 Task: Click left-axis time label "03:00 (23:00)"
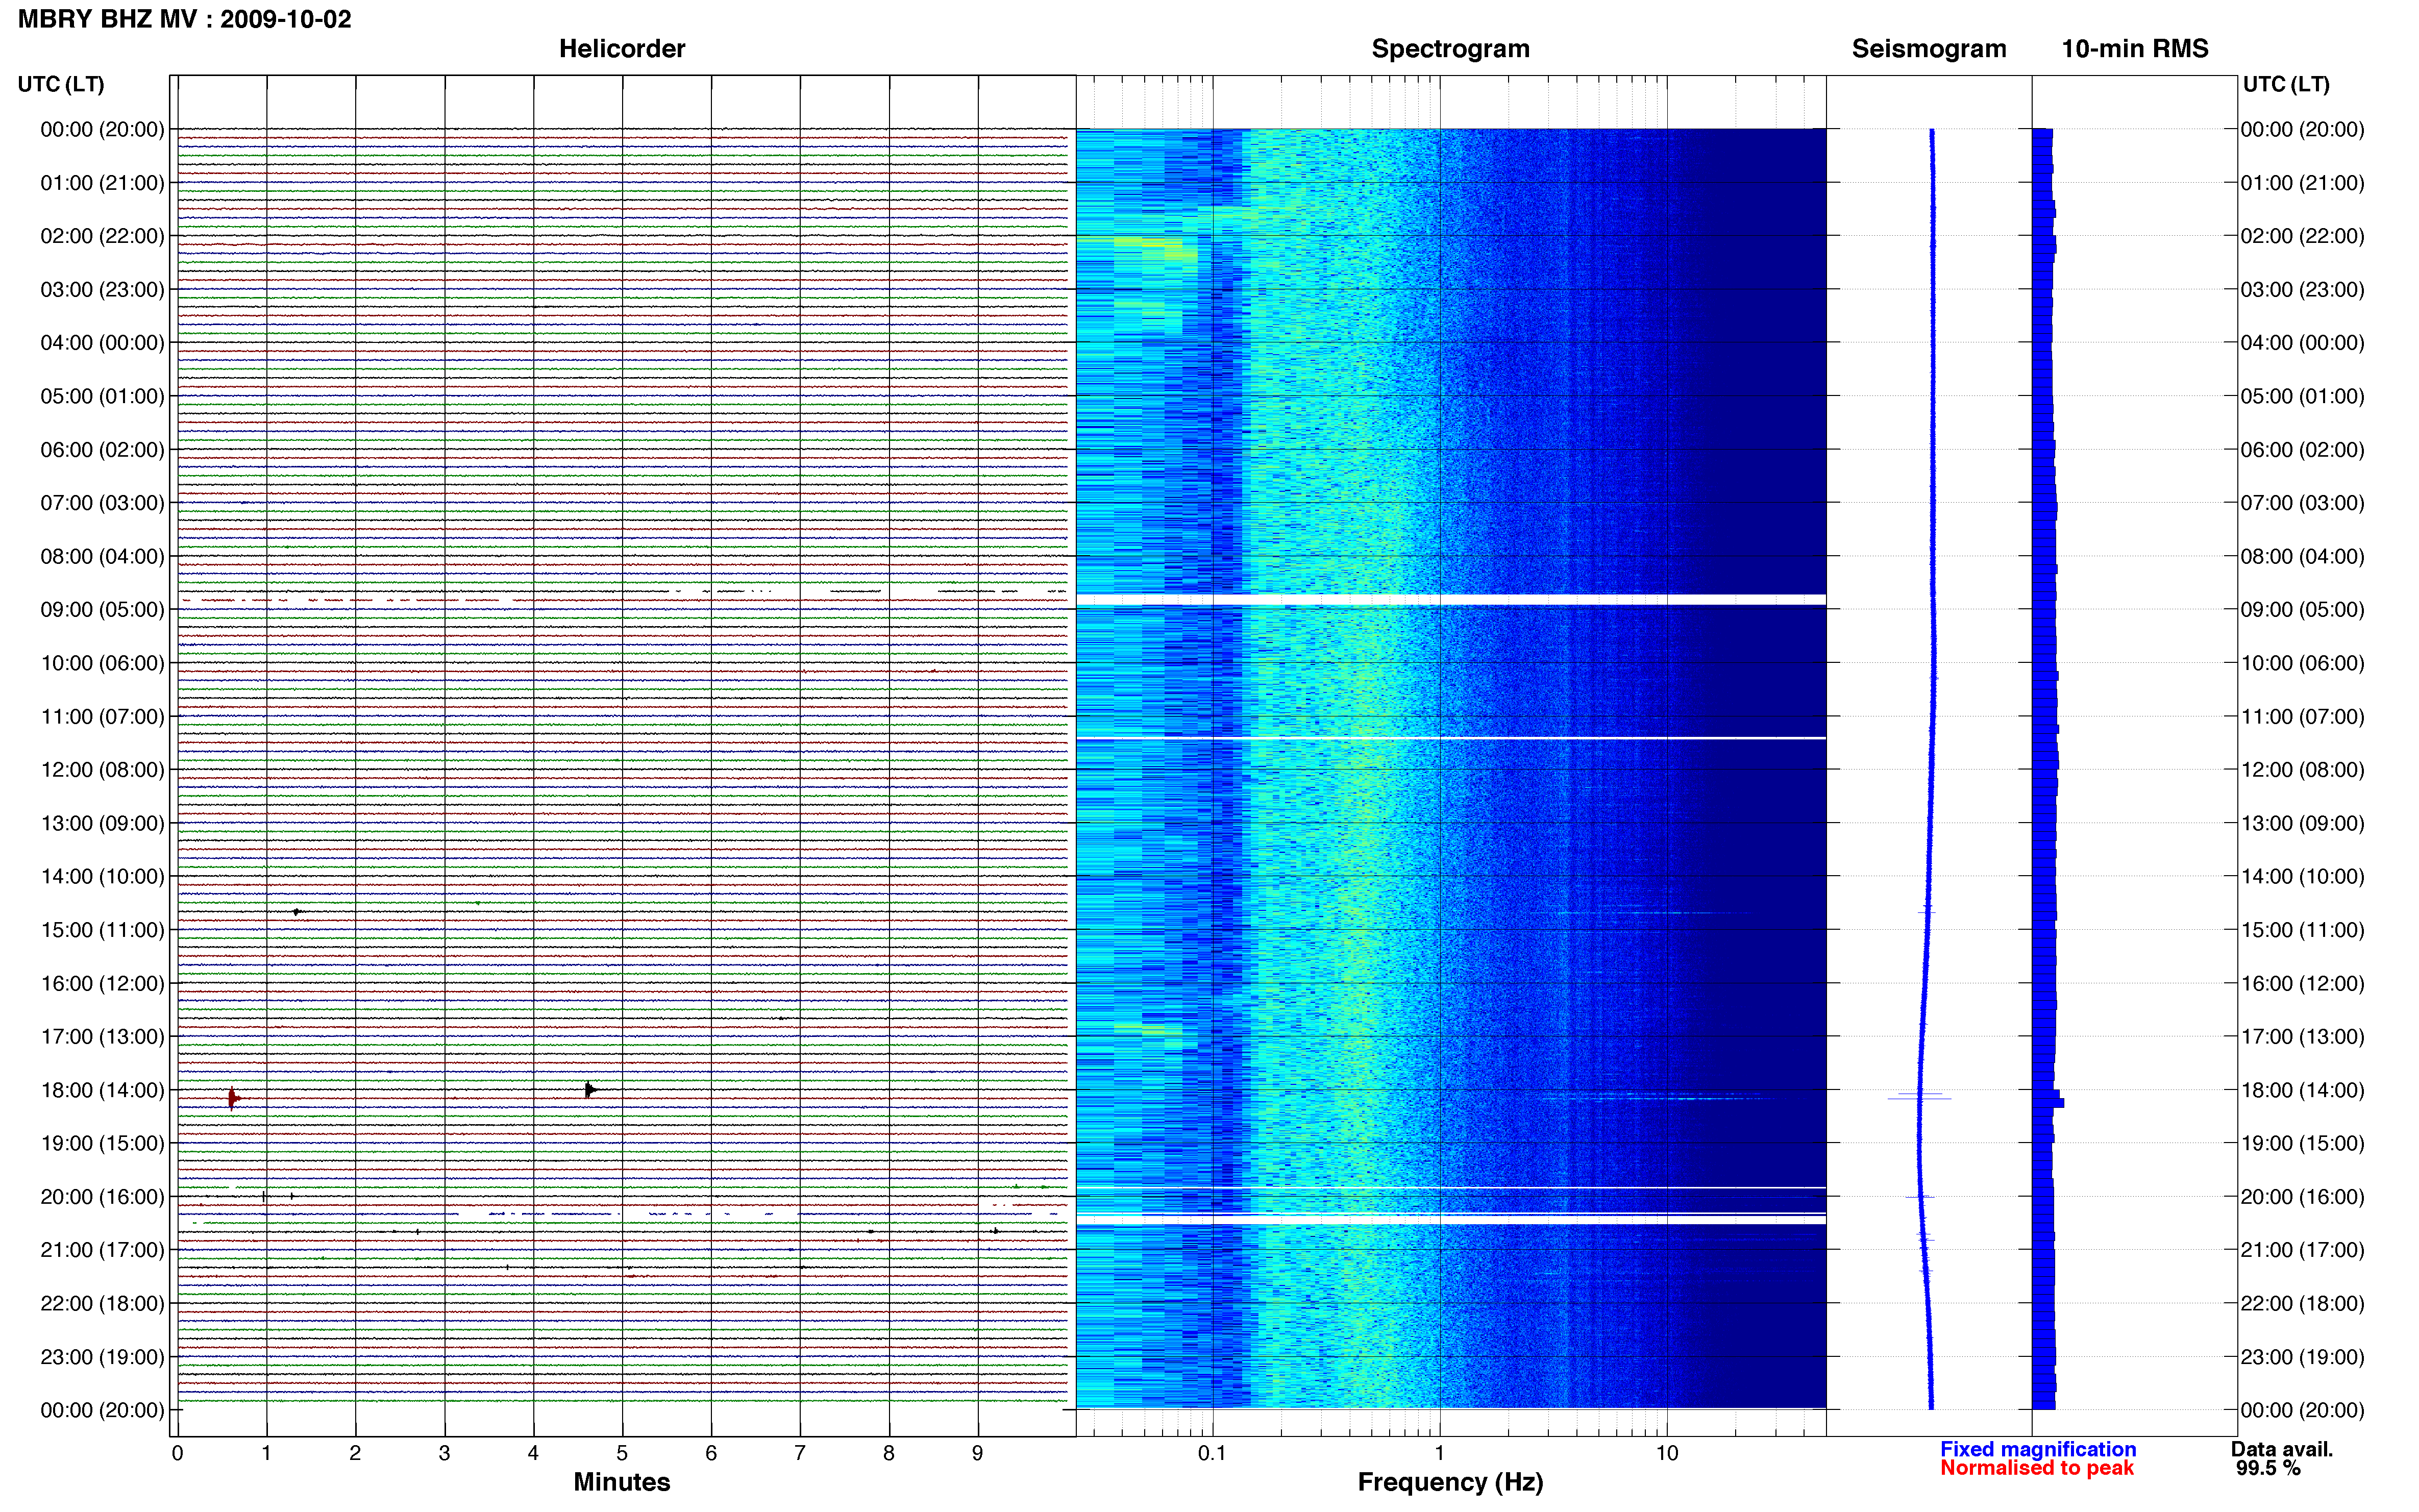102,290
